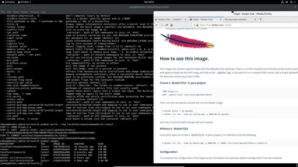
Task: Close the httpd Docker Hub tab
Action: [x=220, y=19]
